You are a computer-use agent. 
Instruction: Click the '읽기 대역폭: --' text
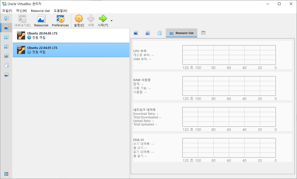pyautogui.click(x=144, y=152)
